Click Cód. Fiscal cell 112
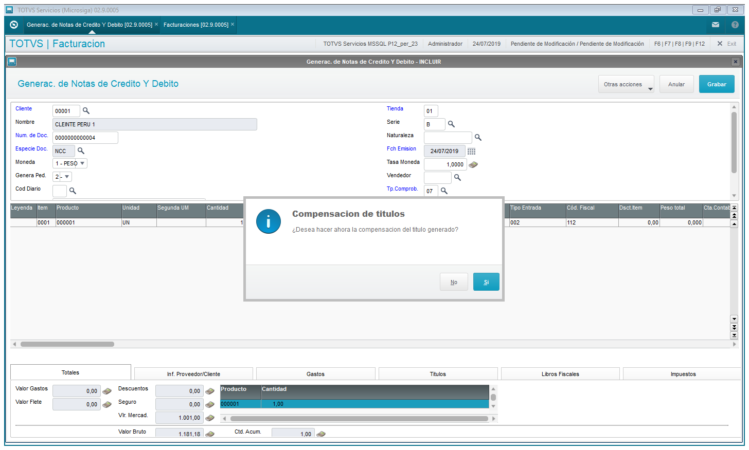Viewport: 749px width, 450px height. pos(592,222)
